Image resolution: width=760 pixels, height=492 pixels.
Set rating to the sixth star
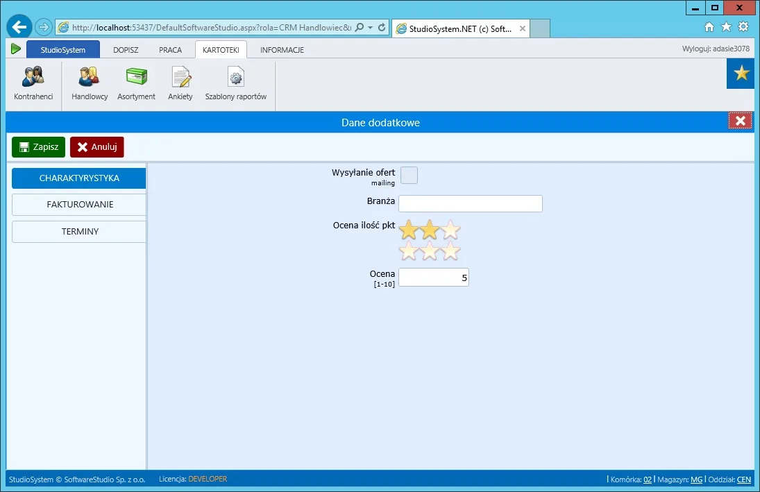450,251
